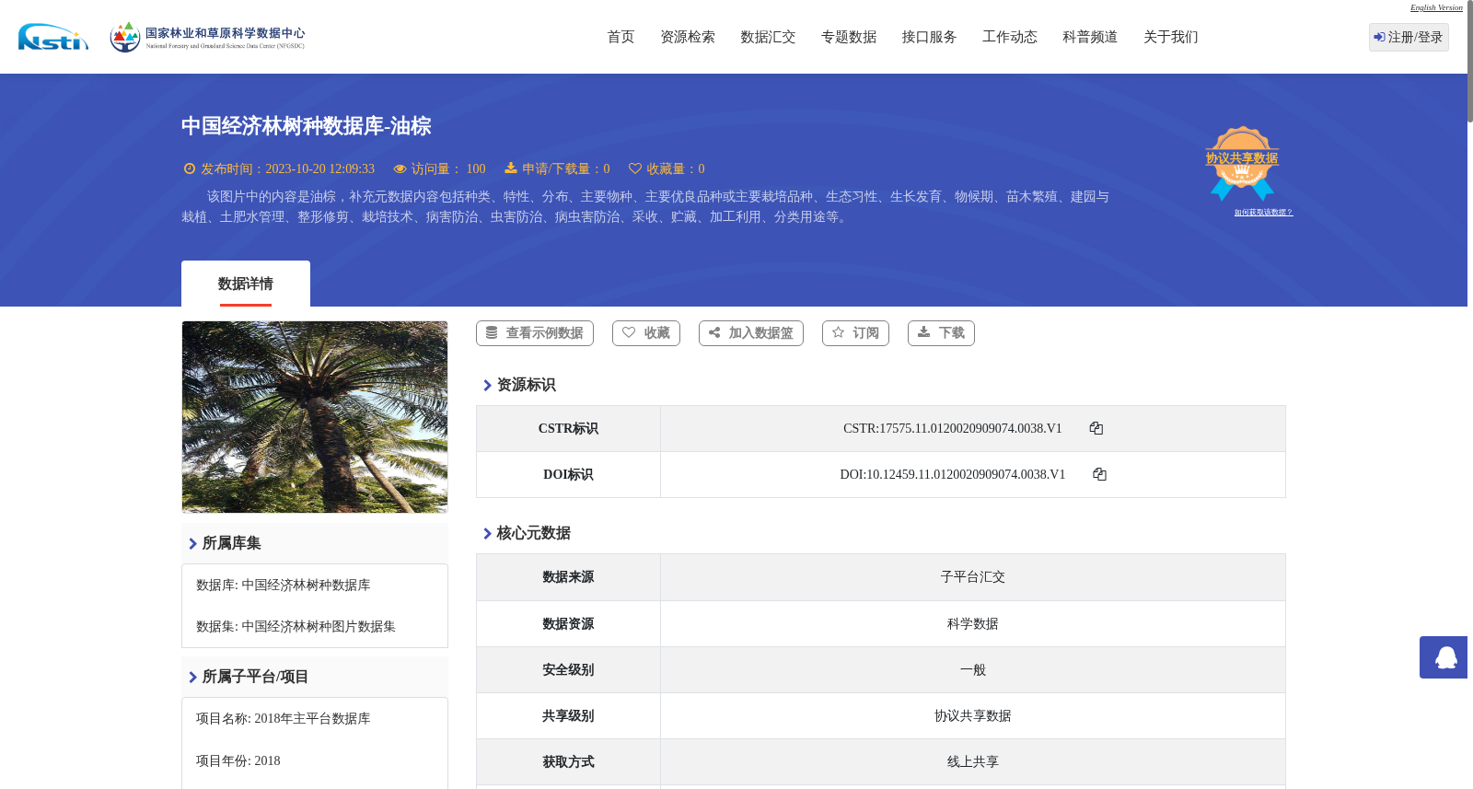Screen dimensions: 1473x789
Task: Click the 一般 value cell
Action: click(x=973, y=670)
